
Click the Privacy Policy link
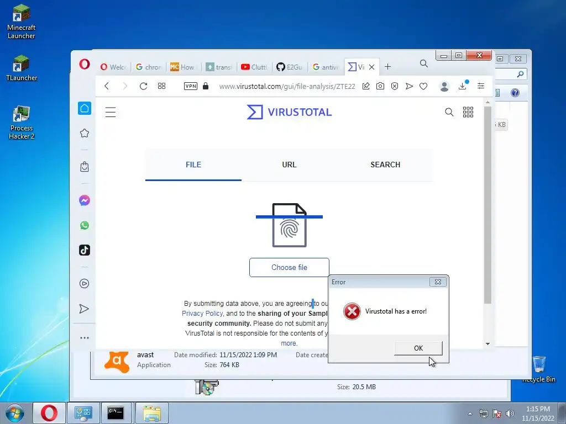202,314
